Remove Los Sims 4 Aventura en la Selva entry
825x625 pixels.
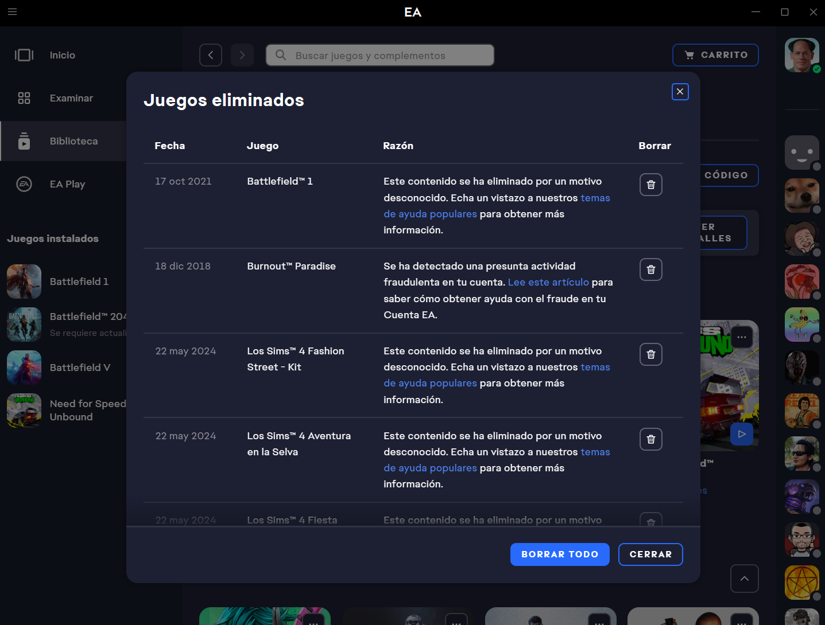650,439
